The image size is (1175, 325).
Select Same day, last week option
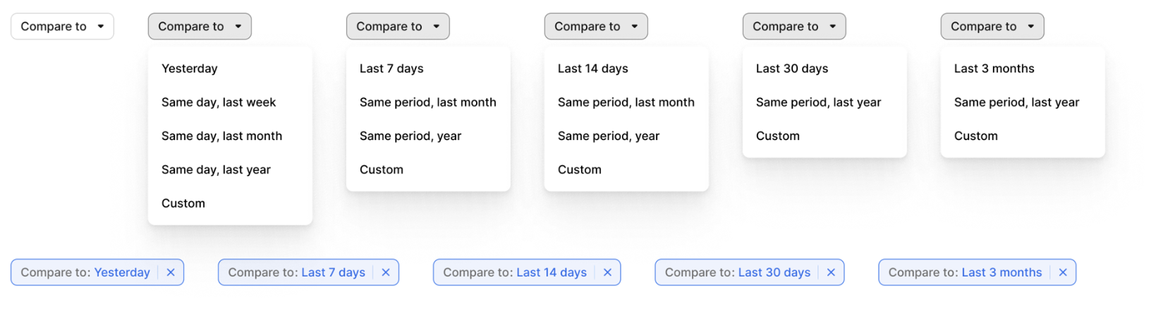tap(219, 102)
